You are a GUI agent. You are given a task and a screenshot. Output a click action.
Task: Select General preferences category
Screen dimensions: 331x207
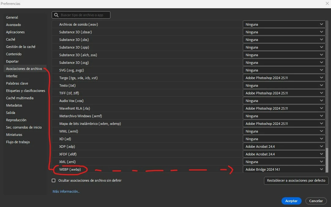click(12, 17)
